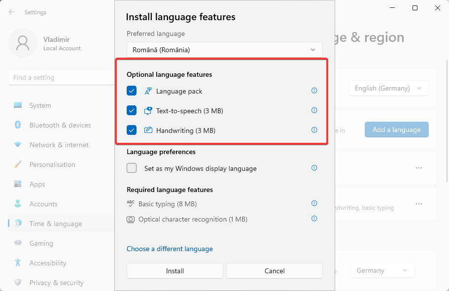Click Choose a different language link
The width and height of the screenshot is (449, 291).
pyautogui.click(x=170, y=249)
